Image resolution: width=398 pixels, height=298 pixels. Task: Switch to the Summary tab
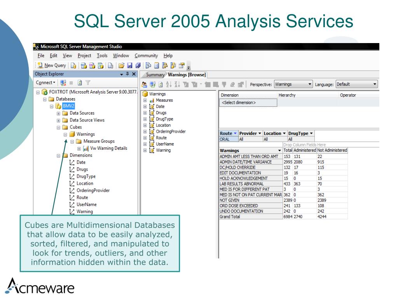click(155, 75)
